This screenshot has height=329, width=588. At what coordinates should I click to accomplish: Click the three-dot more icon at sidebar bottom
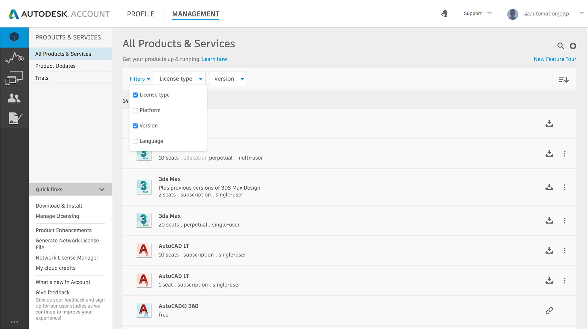[14, 322]
